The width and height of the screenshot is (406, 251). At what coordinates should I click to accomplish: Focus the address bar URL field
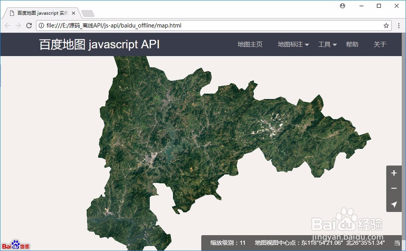click(214, 25)
